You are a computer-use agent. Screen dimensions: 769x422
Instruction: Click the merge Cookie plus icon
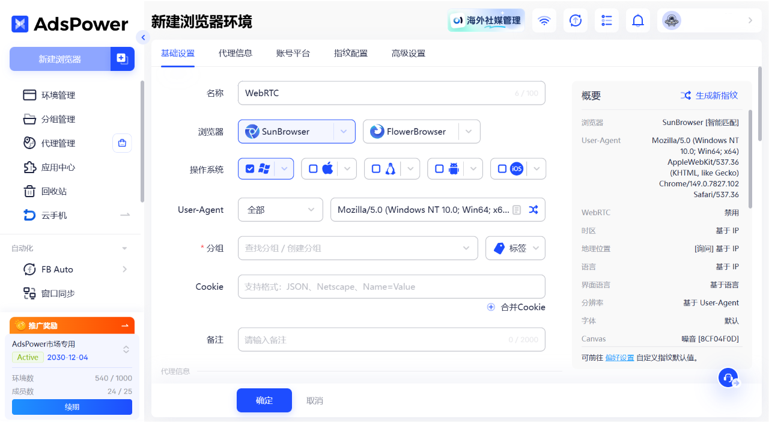pyautogui.click(x=491, y=307)
